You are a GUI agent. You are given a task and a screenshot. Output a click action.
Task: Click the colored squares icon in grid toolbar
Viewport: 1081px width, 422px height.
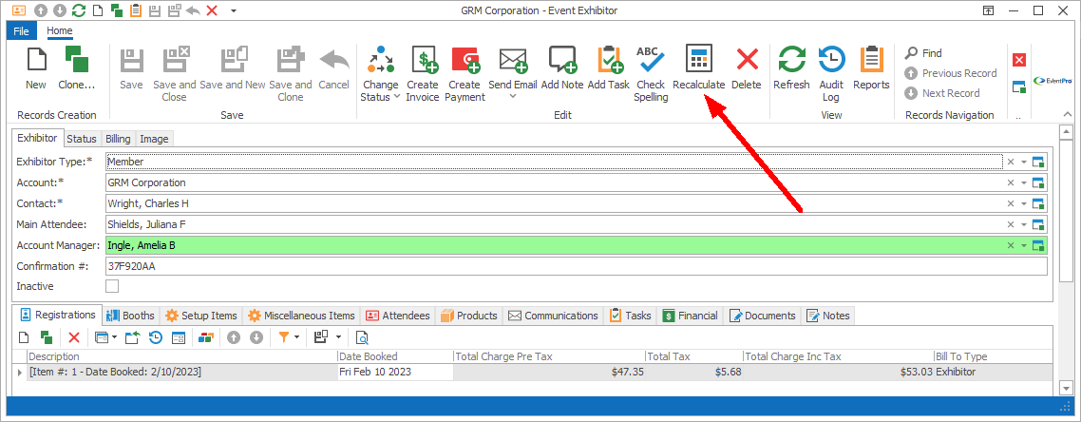point(206,337)
